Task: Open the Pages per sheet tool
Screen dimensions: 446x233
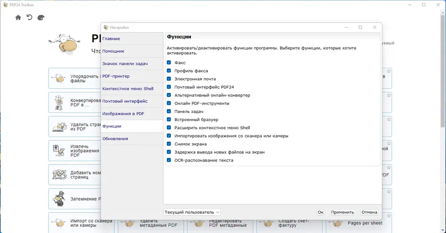Action: (359, 223)
